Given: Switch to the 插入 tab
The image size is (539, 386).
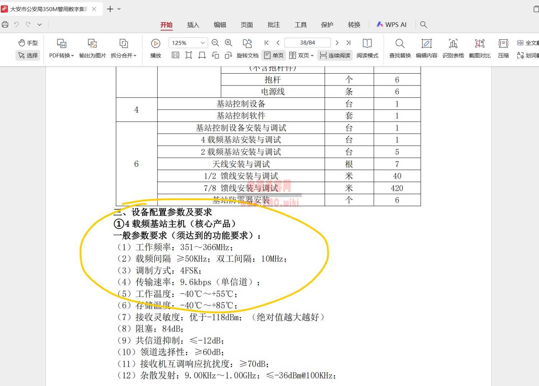Looking at the screenshot, I should tap(193, 25).
